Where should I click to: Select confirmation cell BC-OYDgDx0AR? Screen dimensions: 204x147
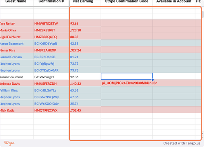pyautogui.click(x=51, y=70)
